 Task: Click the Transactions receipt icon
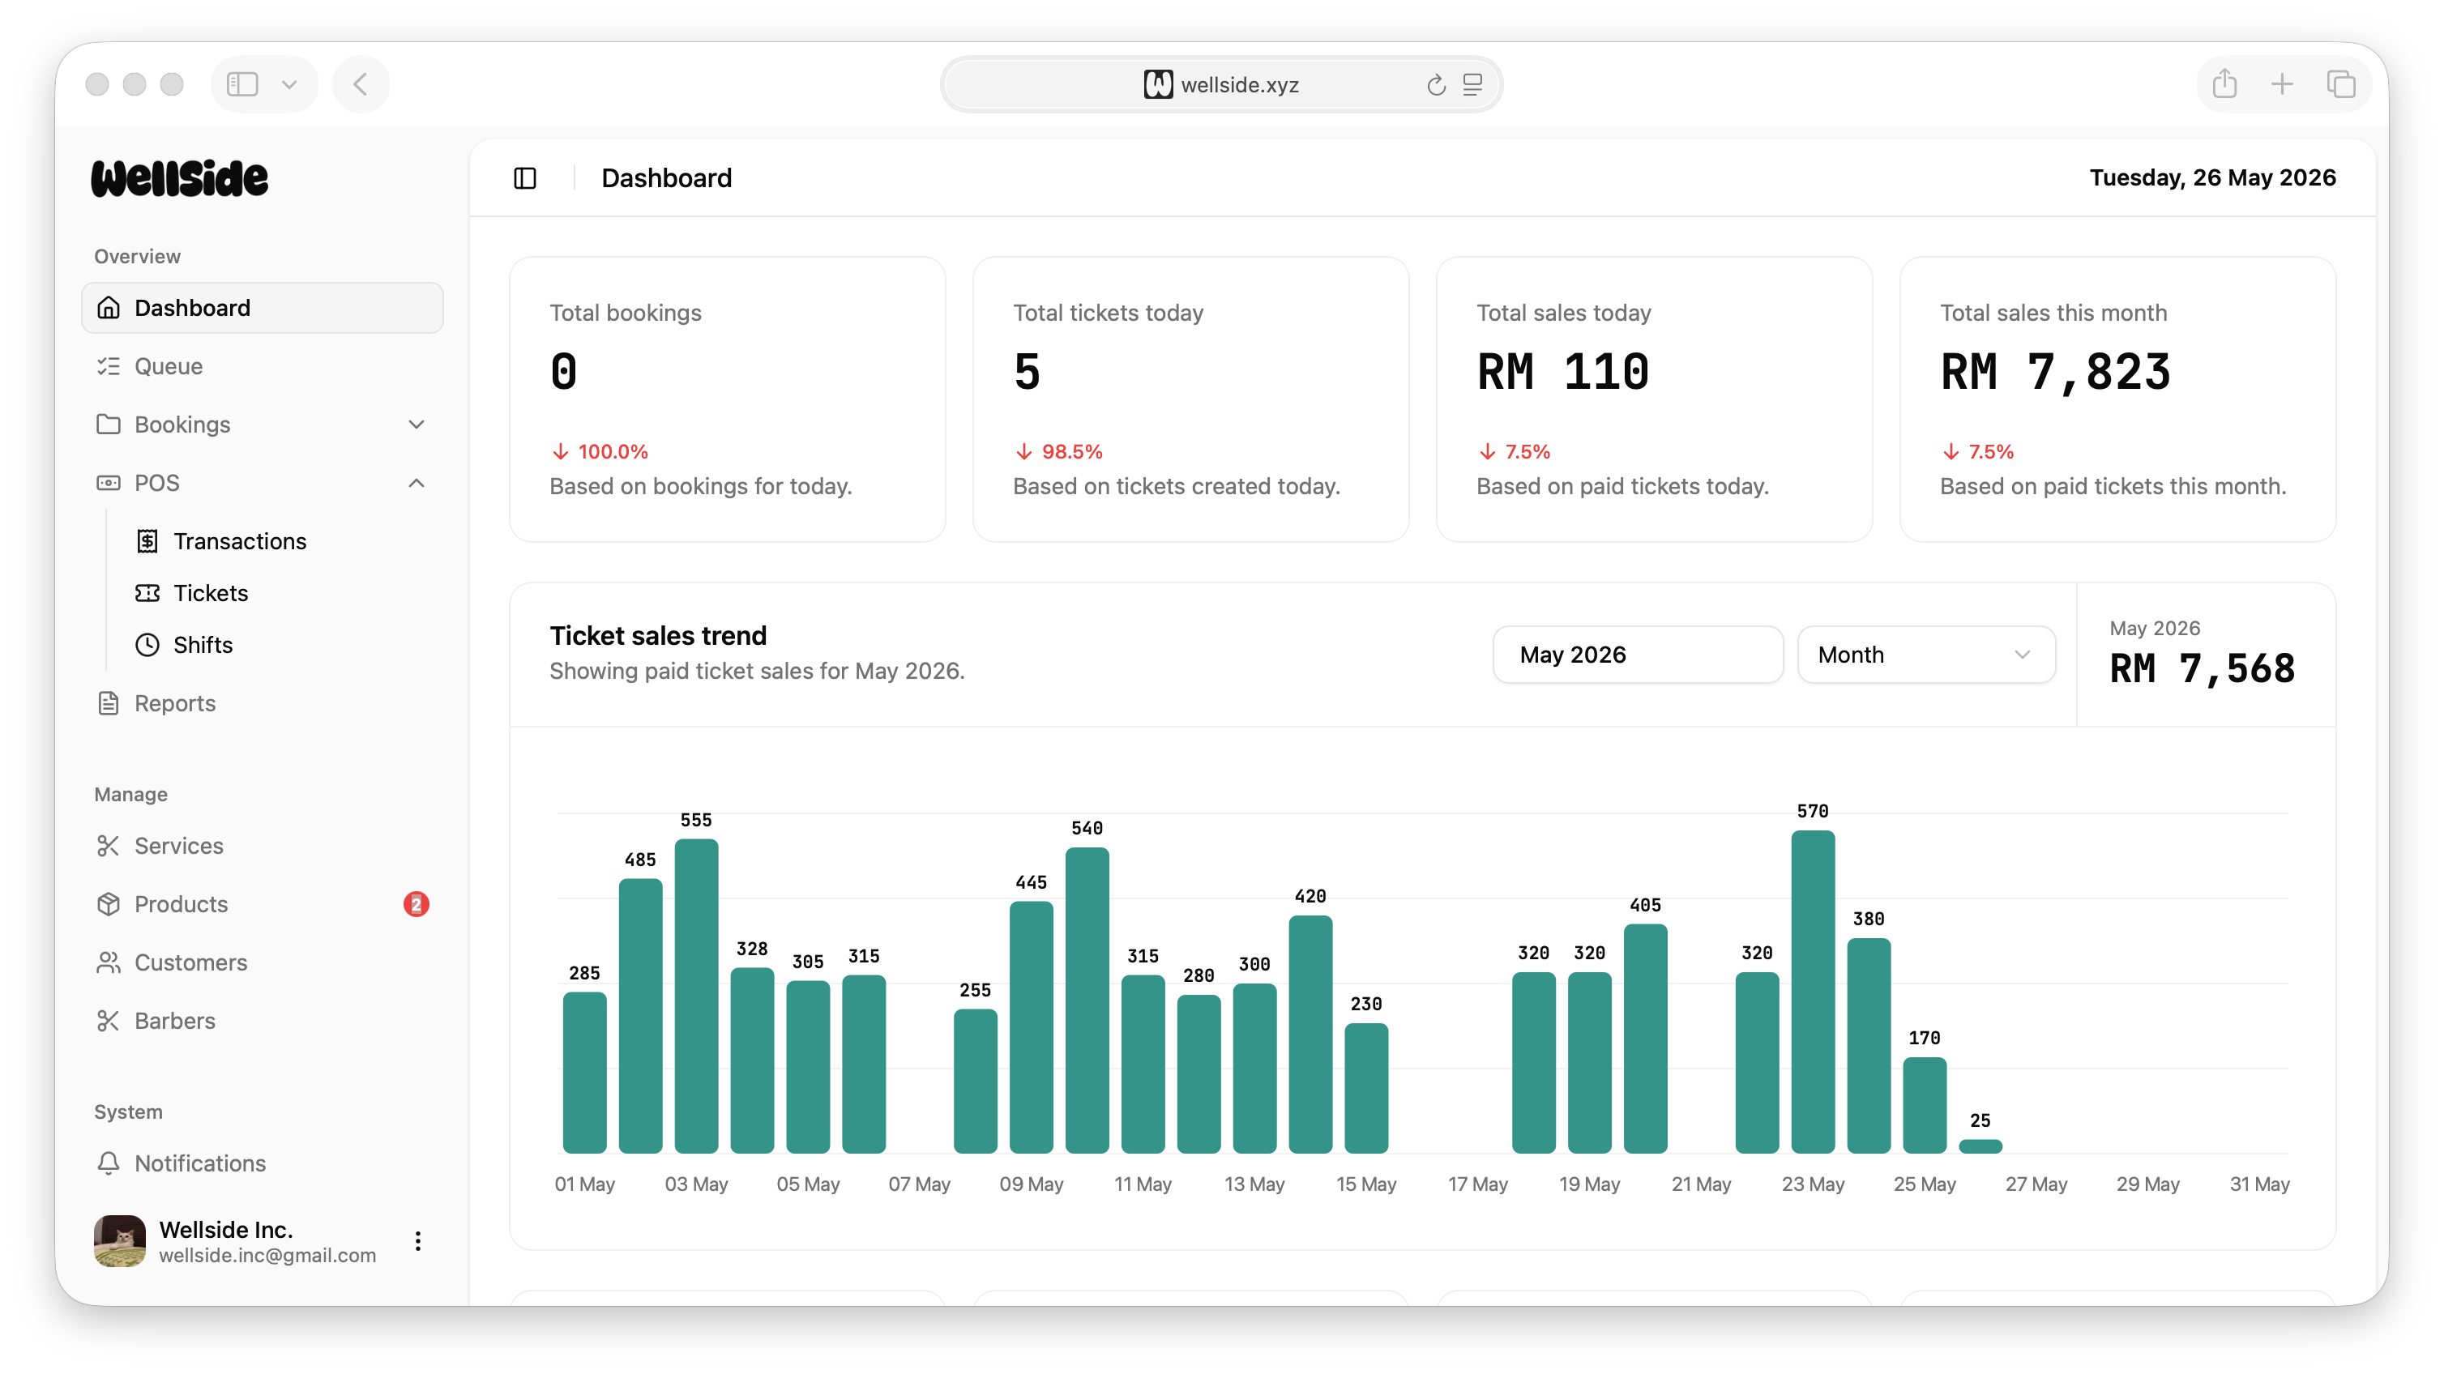[x=147, y=540]
